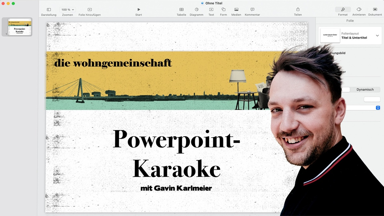Expand the Folienlayout chevron
The height and width of the screenshot is (216, 384).
[x=378, y=35]
